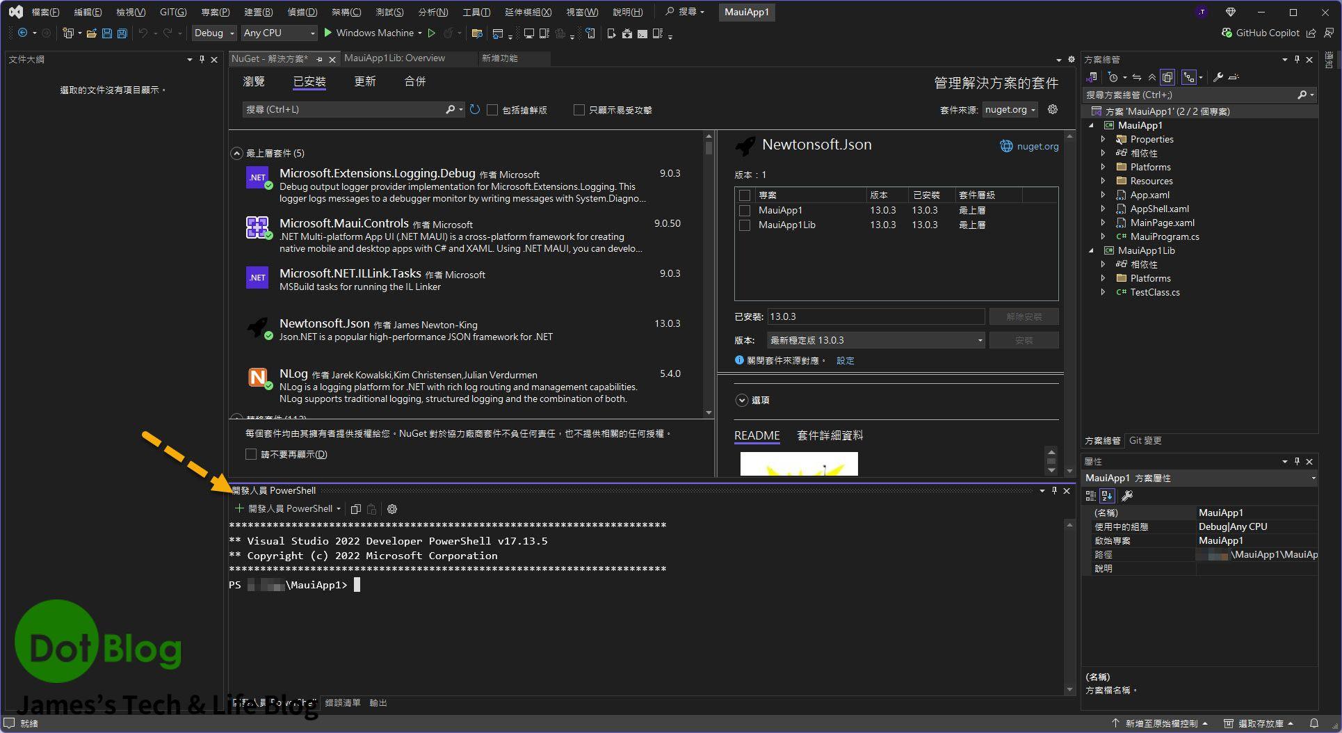Open NuGet package source settings gear

coord(1053,110)
